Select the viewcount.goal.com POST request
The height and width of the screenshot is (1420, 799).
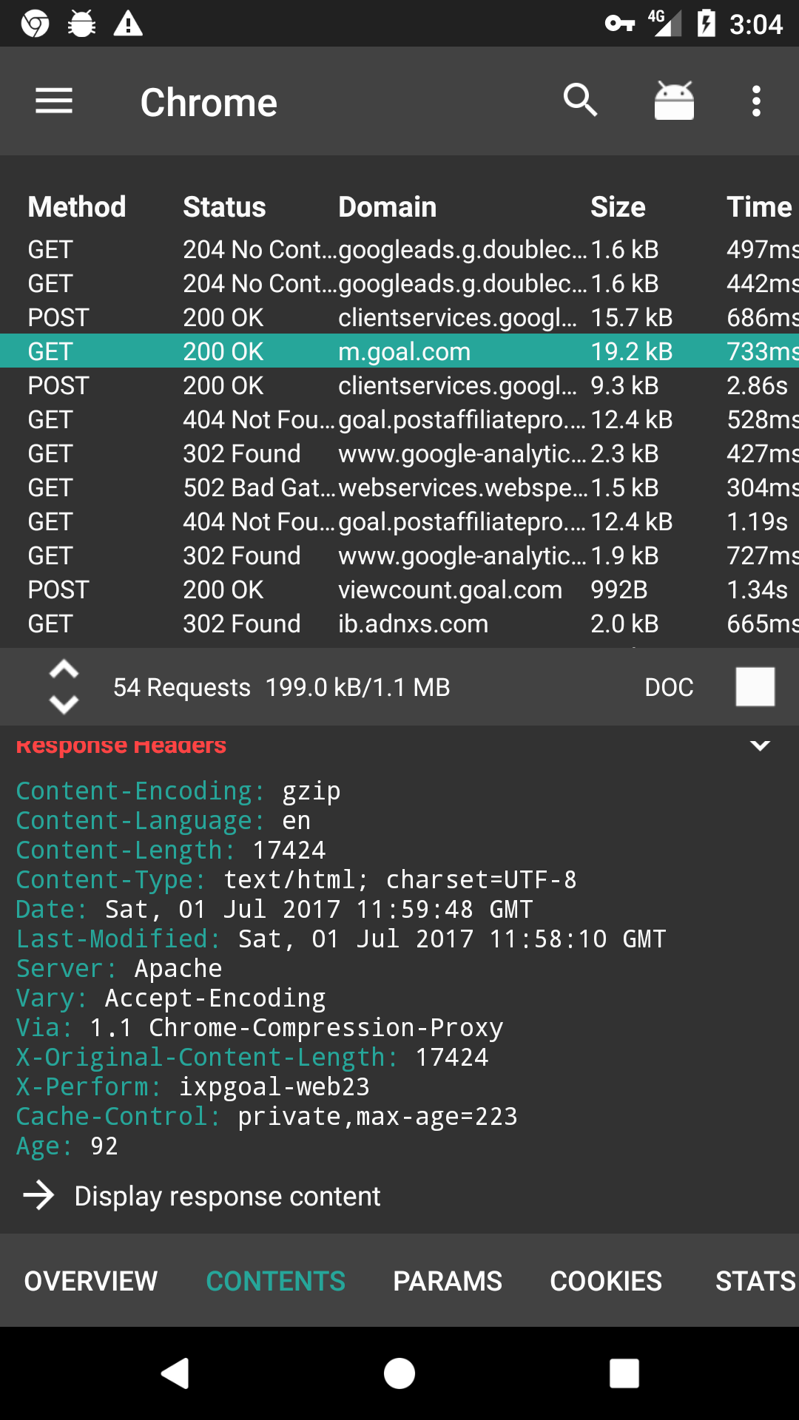(x=399, y=590)
